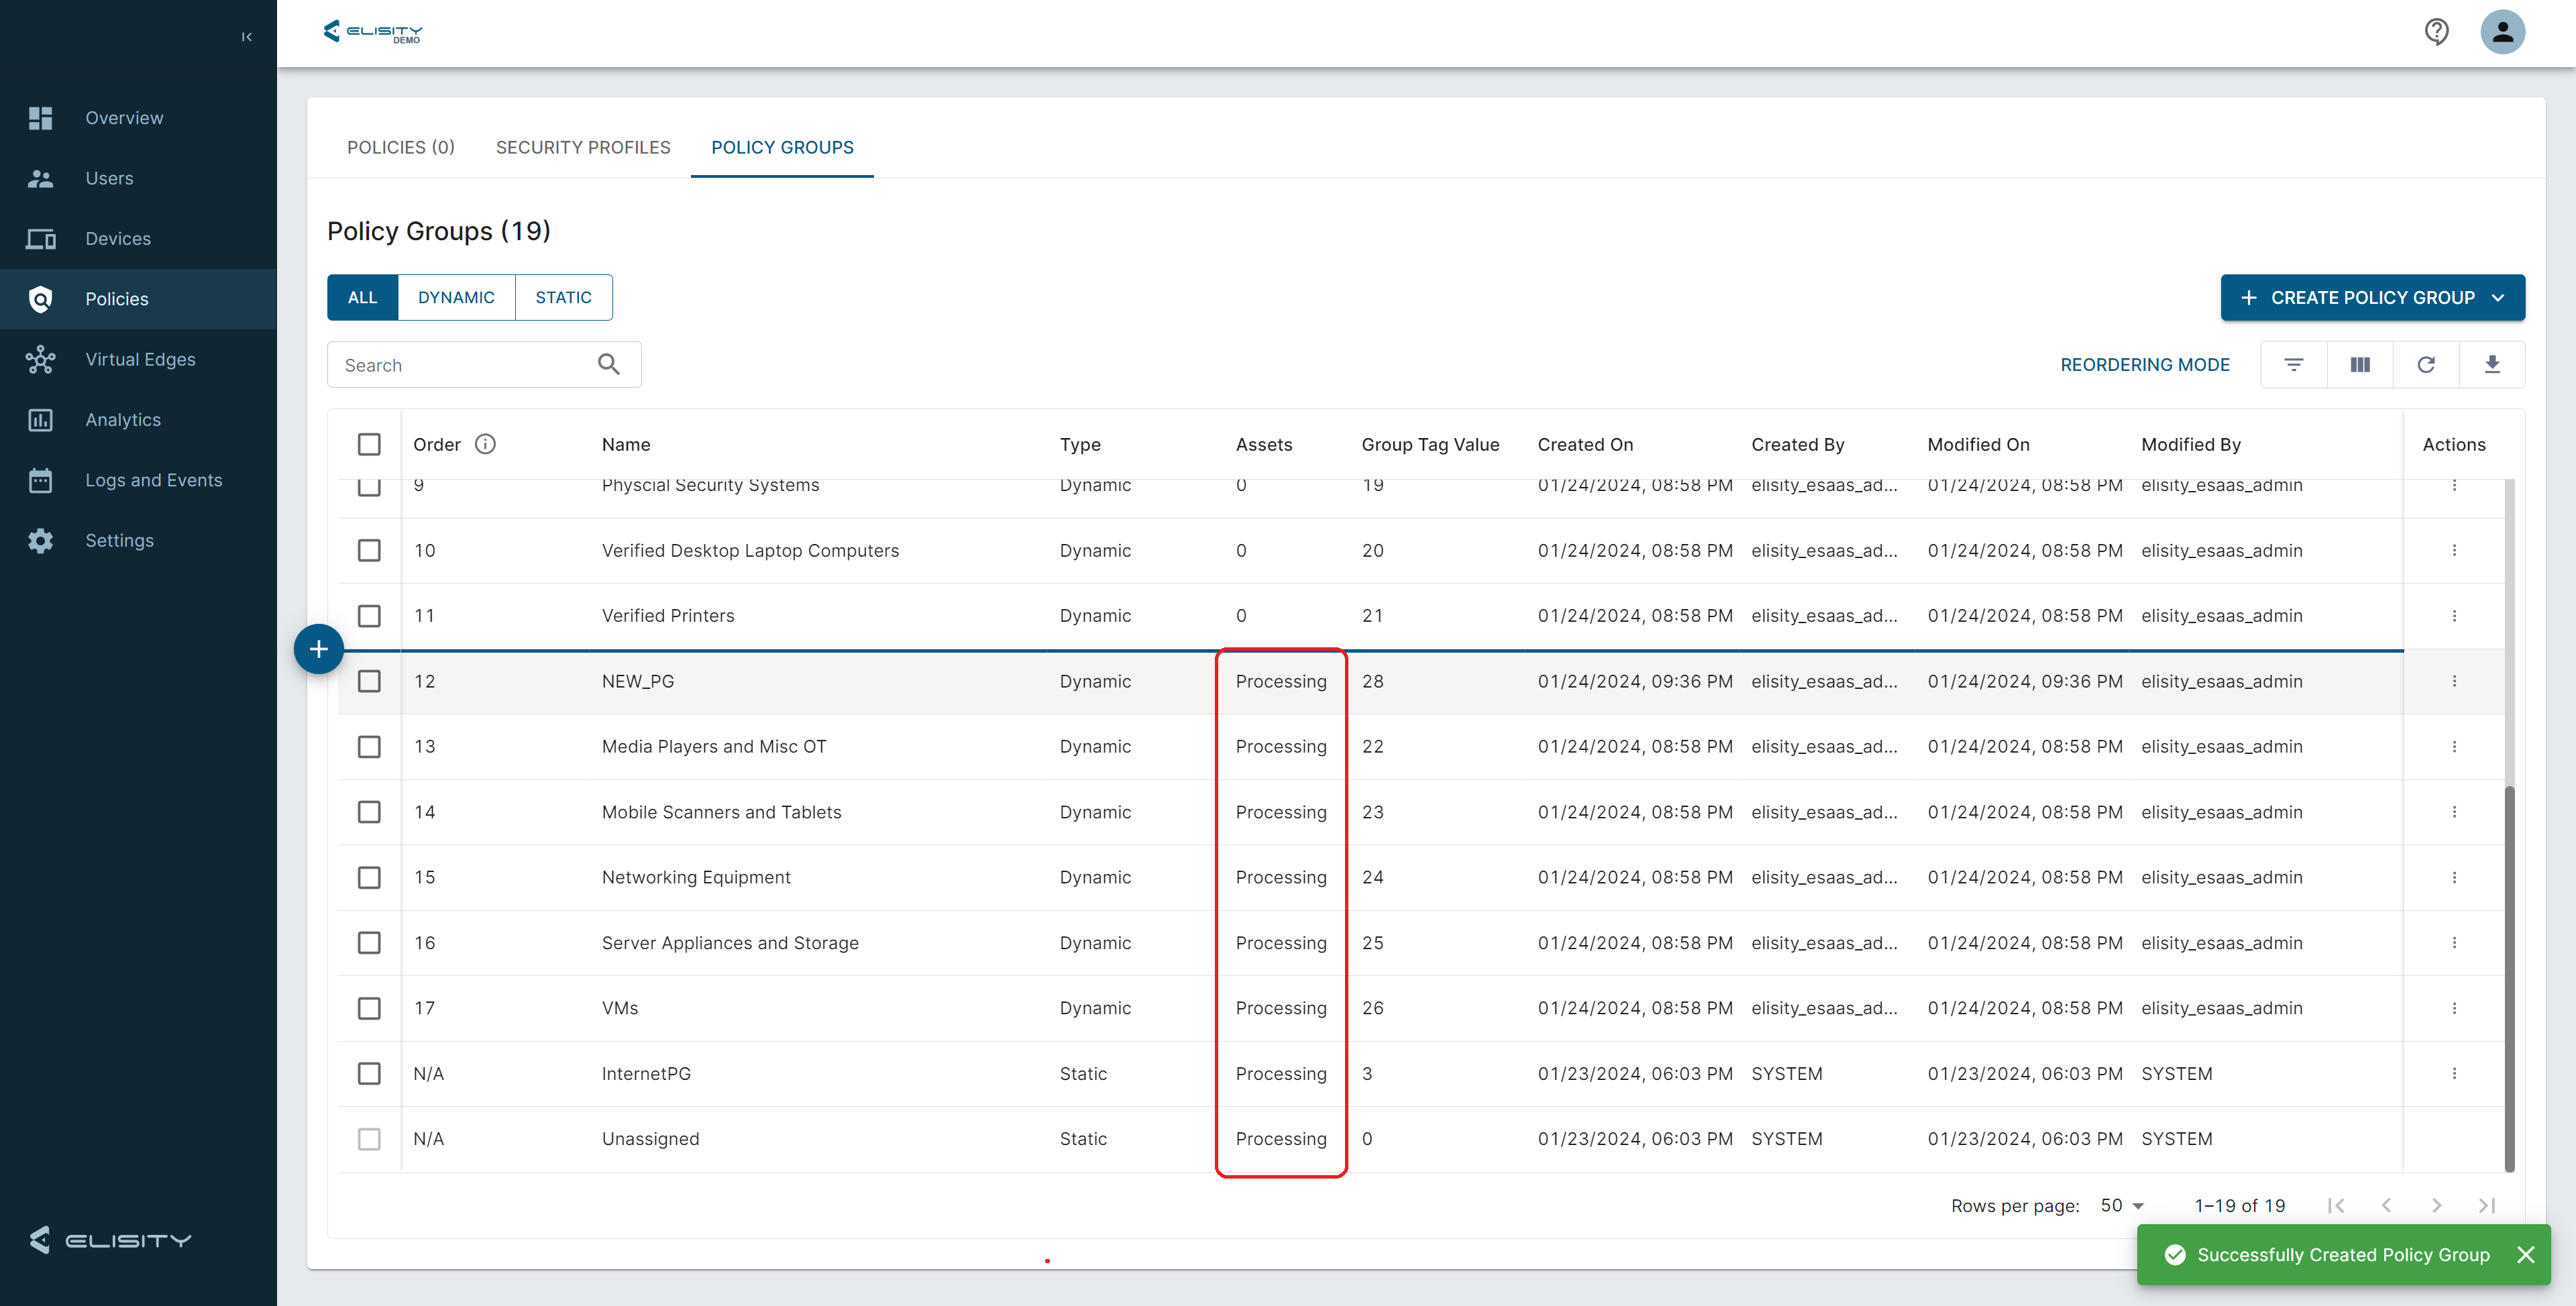Go to the previous page of results
The height and width of the screenshot is (1306, 2576).
(2386, 1206)
